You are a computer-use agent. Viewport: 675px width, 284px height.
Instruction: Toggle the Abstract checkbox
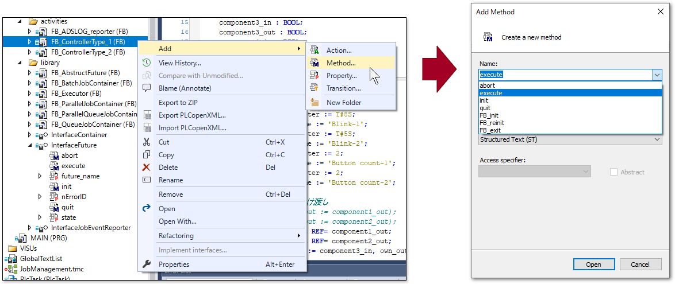point(614,172)
